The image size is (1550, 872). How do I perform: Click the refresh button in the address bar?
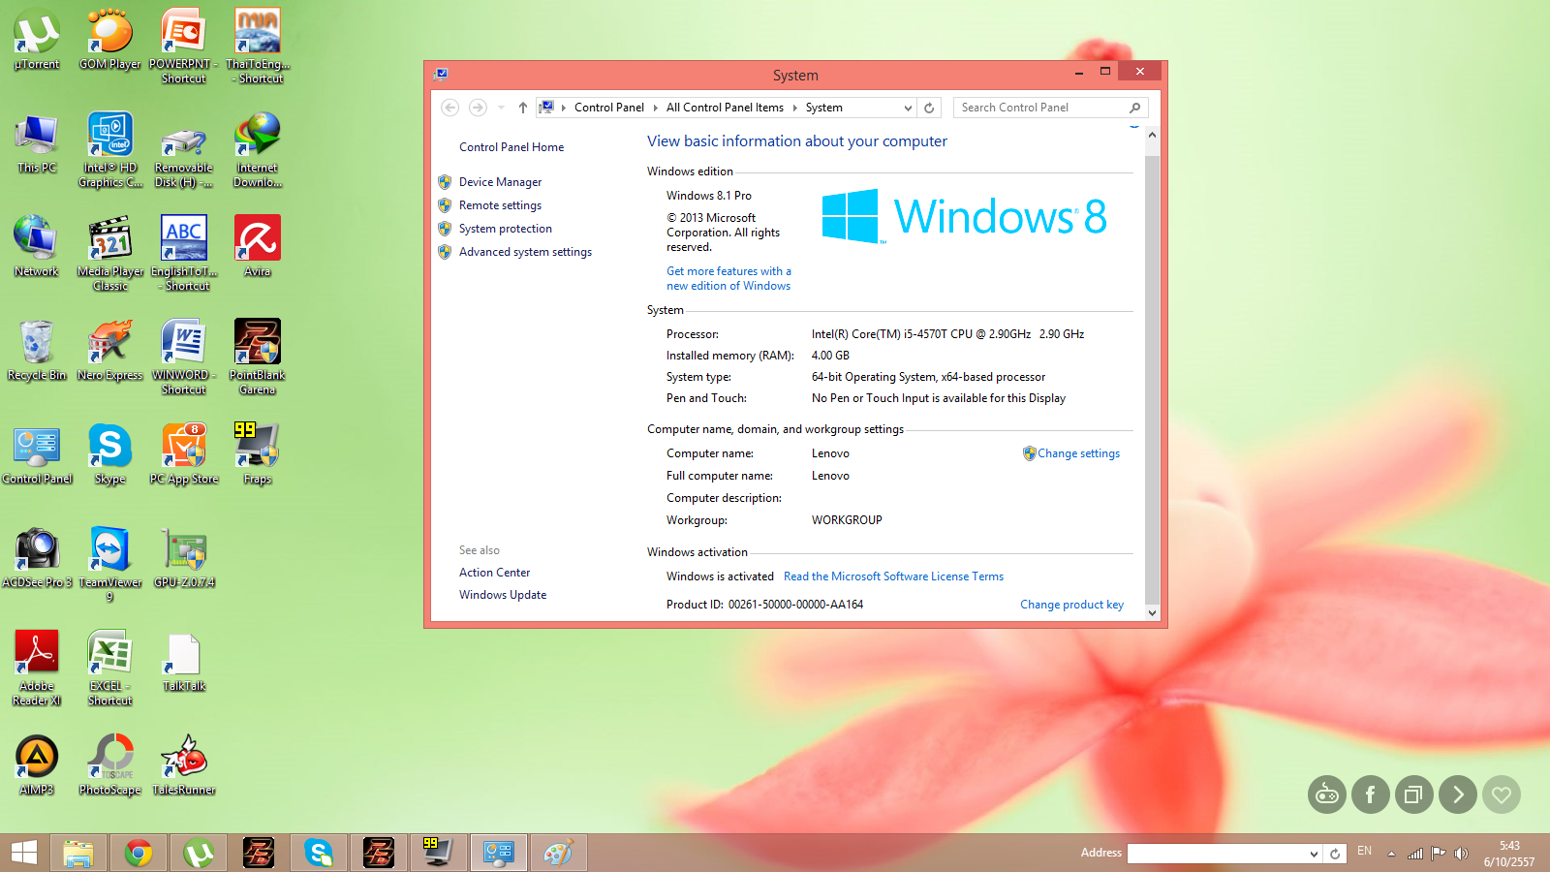click(929, 108)
